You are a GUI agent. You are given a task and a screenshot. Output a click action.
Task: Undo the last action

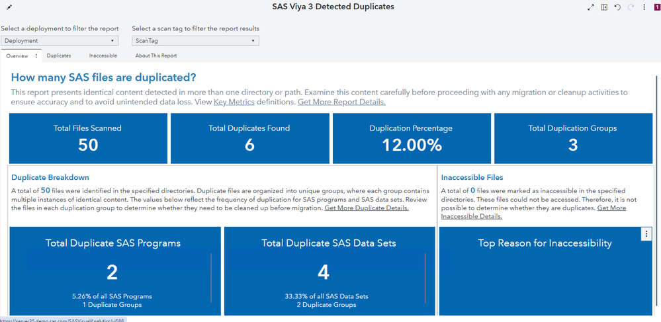pyautogui.click(x=617, y=7)
